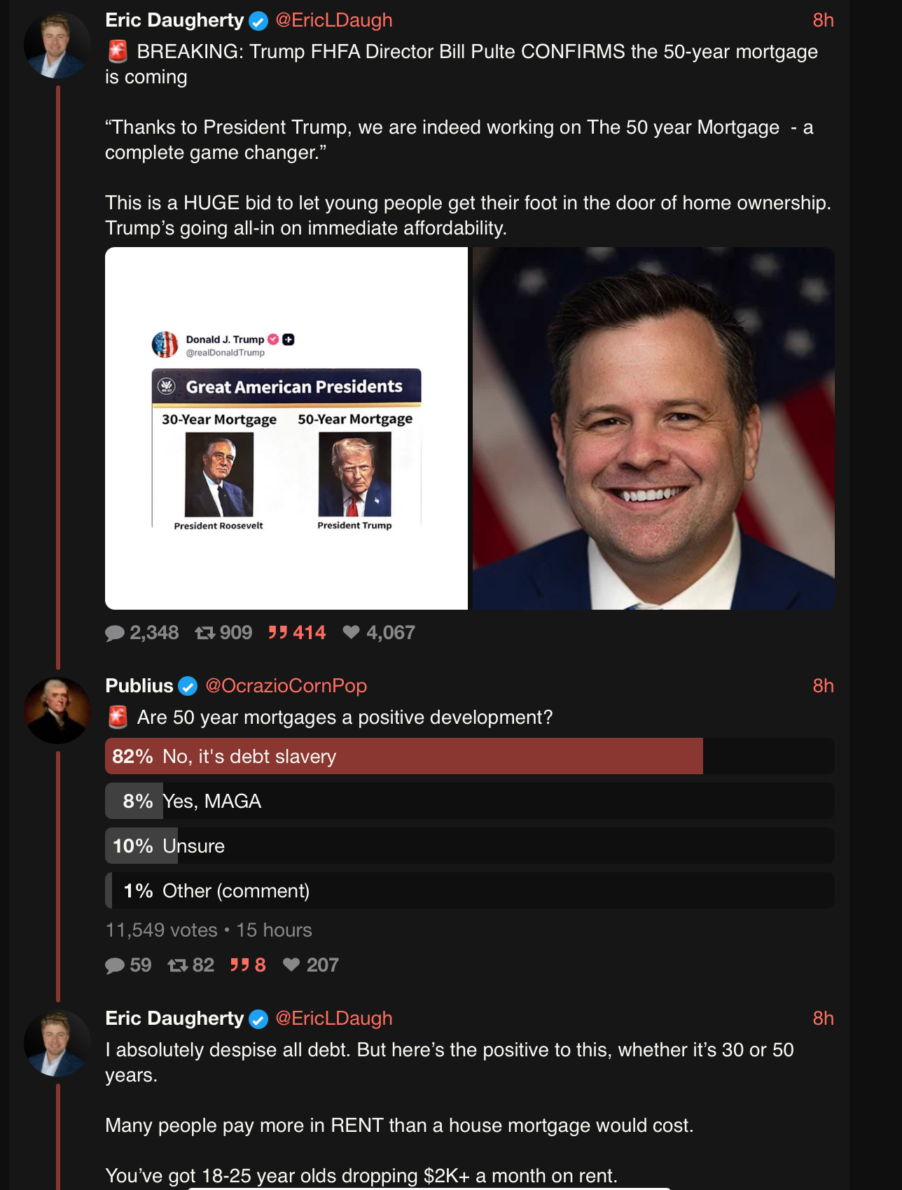Viewport: 902px width, 1190px height.
Task: Select poll option 'Other (comment)'
Action: [469, 891]
